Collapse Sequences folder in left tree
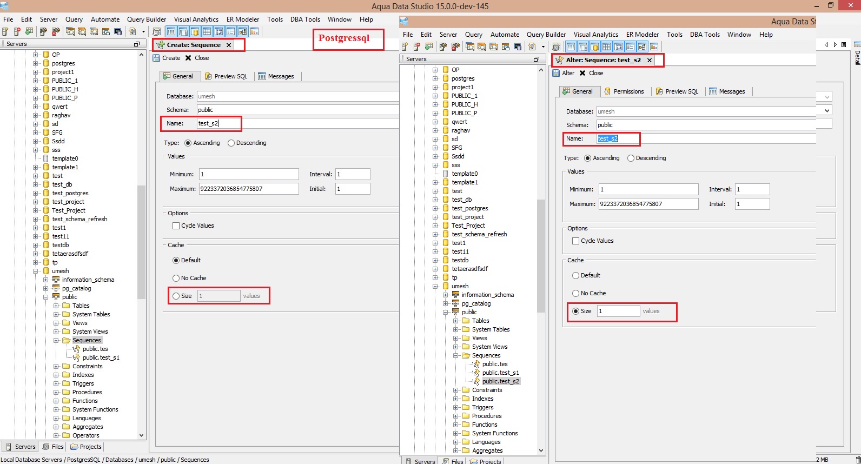 (x=56, y=340)
